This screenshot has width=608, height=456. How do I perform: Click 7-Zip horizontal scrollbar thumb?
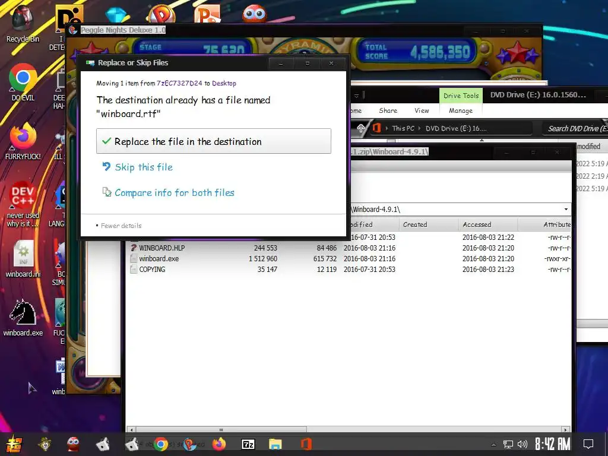coord(221,430)
